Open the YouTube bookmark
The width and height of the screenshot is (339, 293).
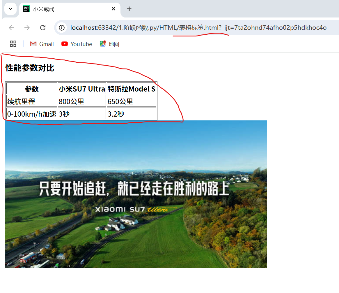pyautogui.click(x=77, y=44)
